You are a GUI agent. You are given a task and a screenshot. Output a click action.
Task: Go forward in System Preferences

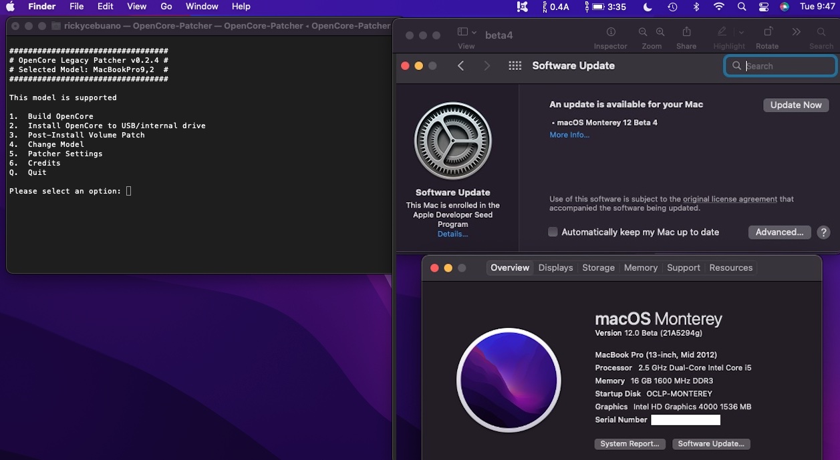coord(487,65)
